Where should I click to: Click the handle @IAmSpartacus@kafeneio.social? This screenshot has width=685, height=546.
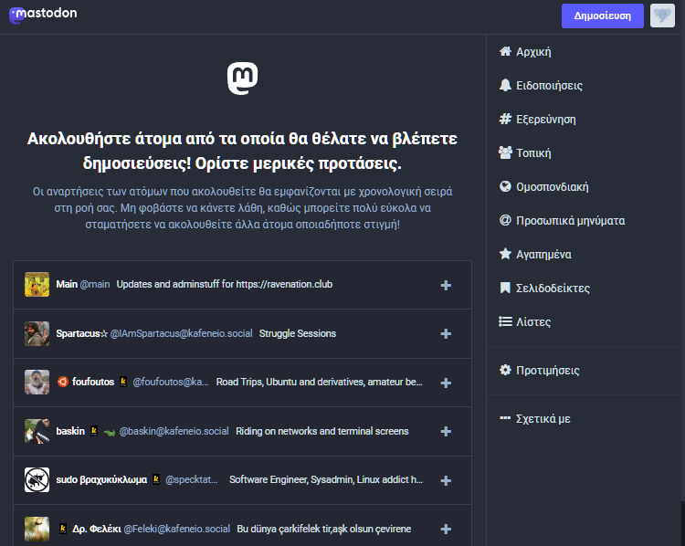(x=182, y=333)
